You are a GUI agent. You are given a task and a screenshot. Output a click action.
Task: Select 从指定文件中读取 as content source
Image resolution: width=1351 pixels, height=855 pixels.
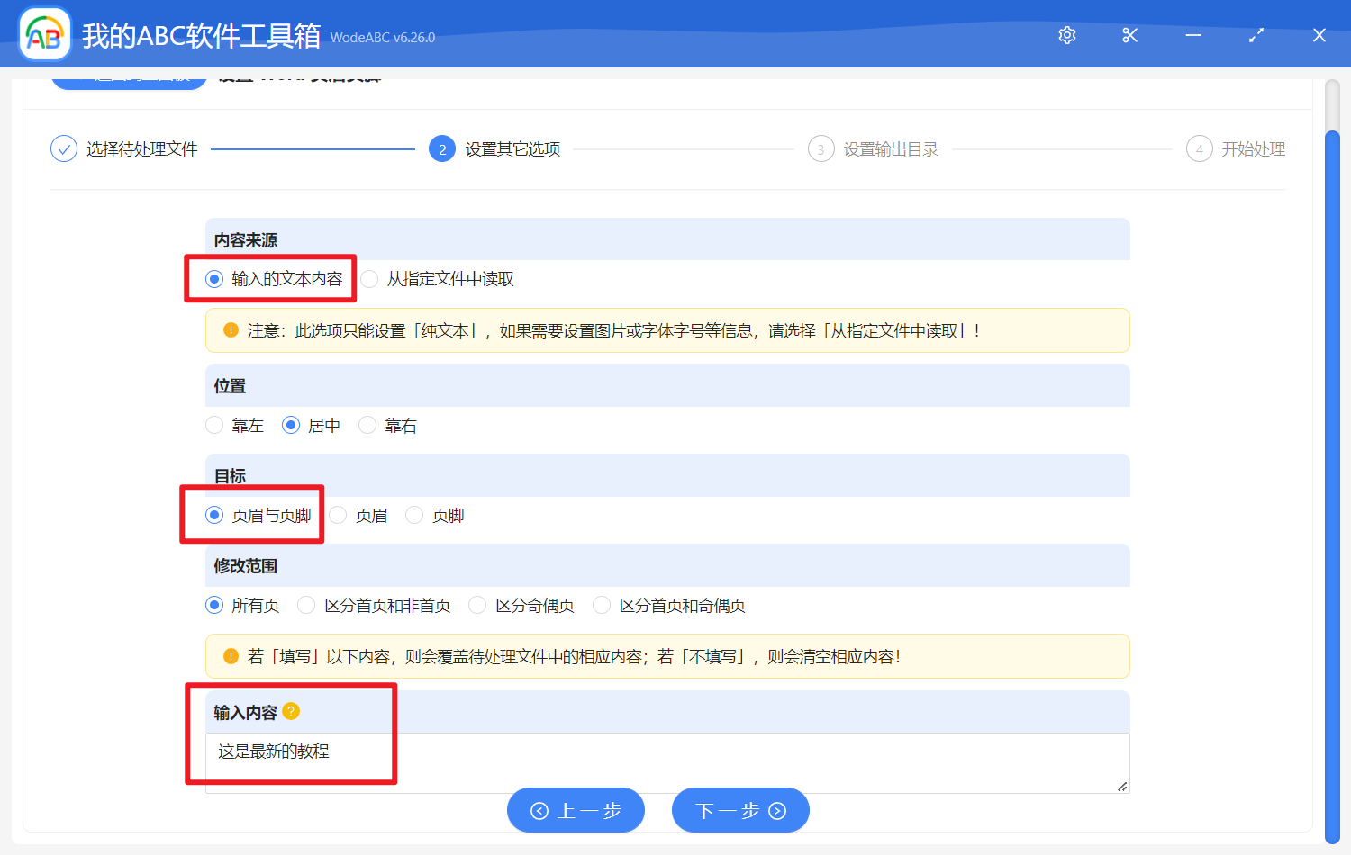pyautogui.click(x=369, y=278)
